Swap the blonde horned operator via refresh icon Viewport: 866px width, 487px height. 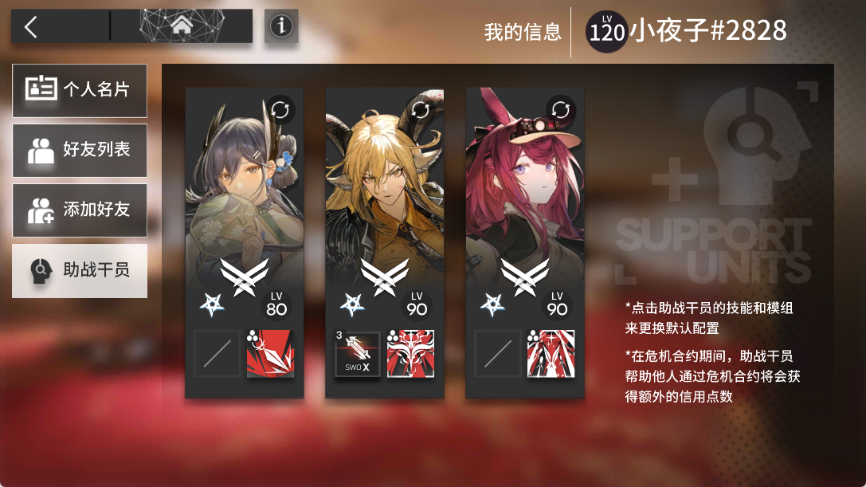(x=421, y=109)
